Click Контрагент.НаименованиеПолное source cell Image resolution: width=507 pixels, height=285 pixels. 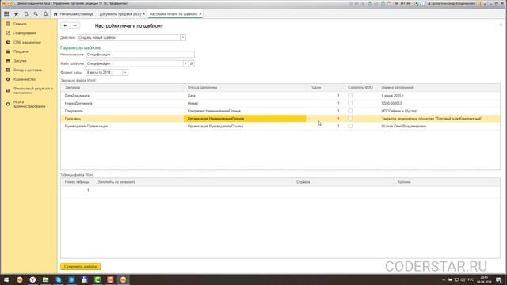pos(245,111)
